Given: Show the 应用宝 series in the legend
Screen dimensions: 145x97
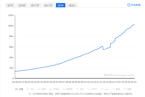Looking at the screenshot, I should pos(54,89).
